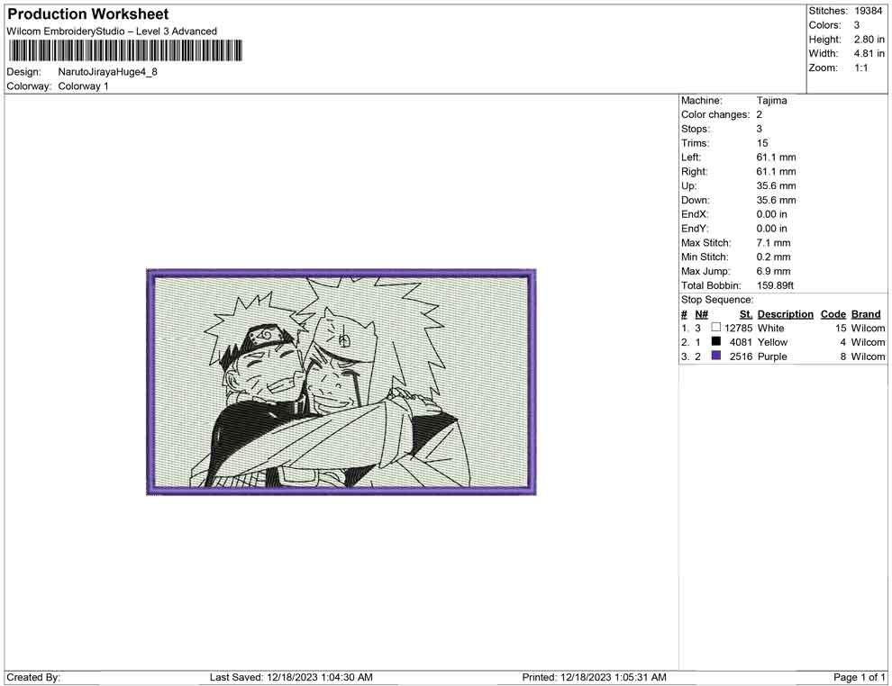Image resolution: width=892 pixels, height=686 pixels.
Task: Click the 'Purple' description in stop sequence
Action: [772, 357]
